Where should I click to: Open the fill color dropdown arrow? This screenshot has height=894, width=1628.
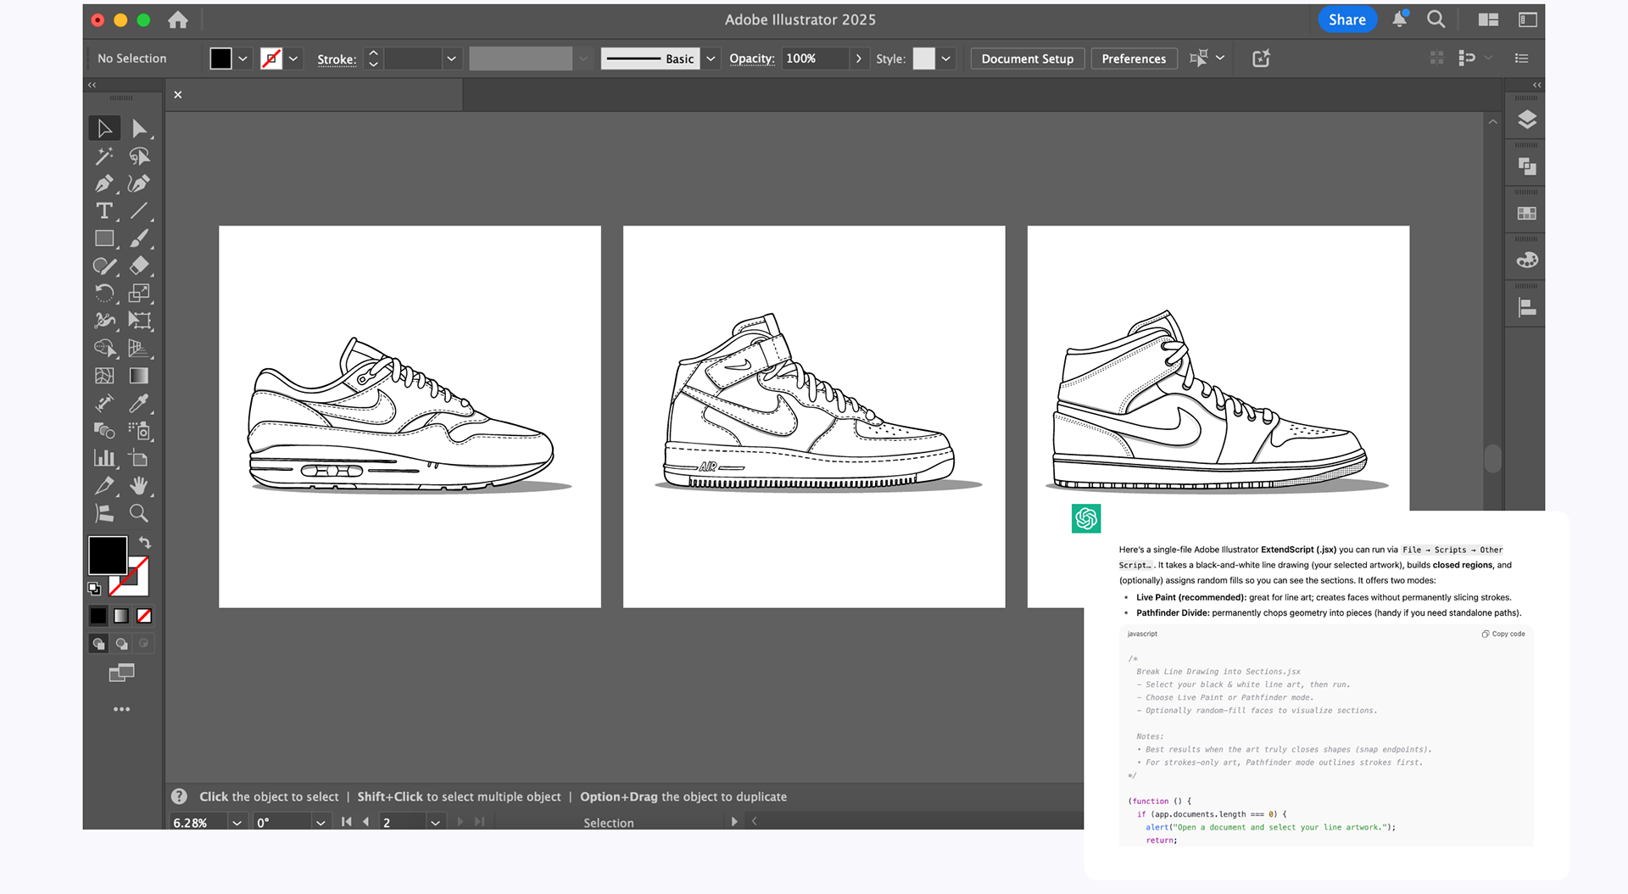pos(243,59)
